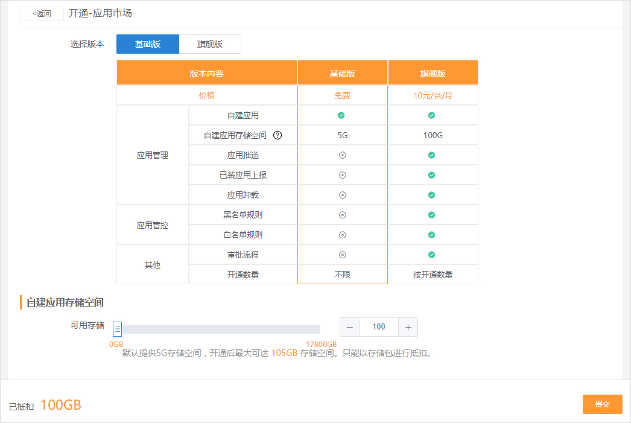Click the cross icon for 应用推送 under 基础版
The width and height of the screenshot is (631, 423).
[x=342, y=155]
